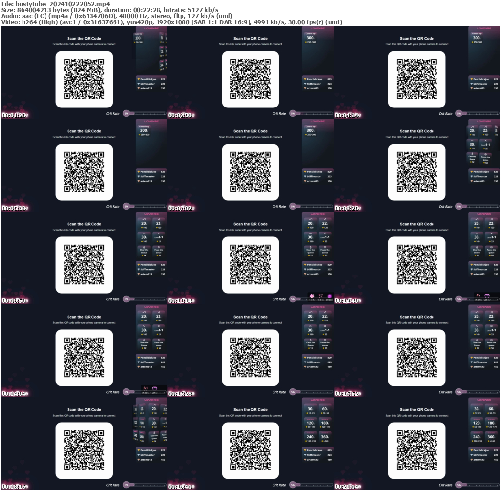Click the pink heart icon in 00:14:04 frame
This screenshot has width=501, height=490.
click(x=155, y=389)
